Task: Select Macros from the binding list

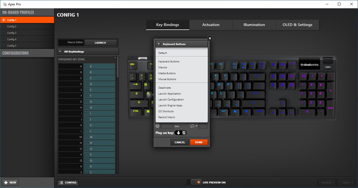Action: point(163,67)
